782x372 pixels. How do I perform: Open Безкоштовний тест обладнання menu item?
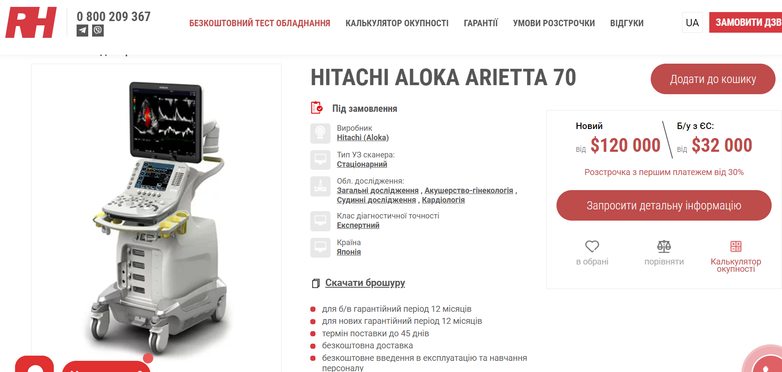[260, 23]
